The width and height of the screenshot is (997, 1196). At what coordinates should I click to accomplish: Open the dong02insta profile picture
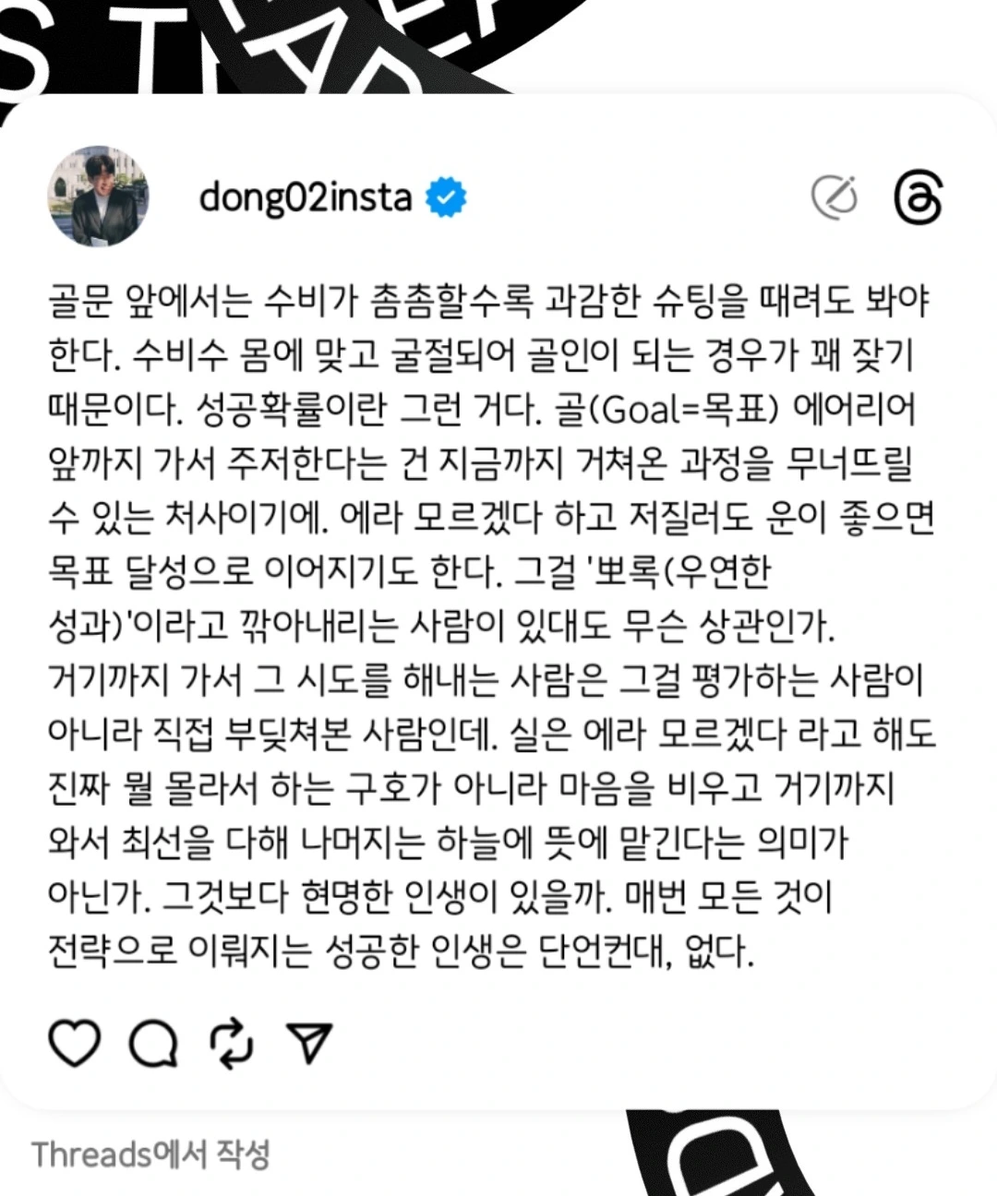tap(98, 196)
